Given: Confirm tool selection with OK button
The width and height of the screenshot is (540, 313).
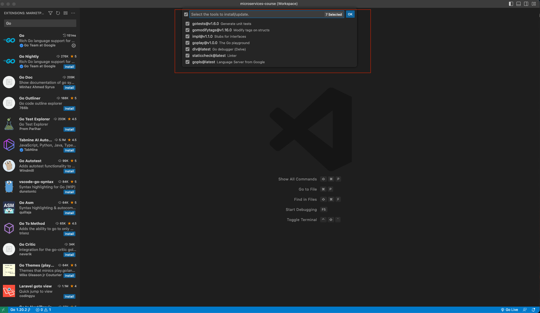Looking at the screenshot, I should [x=350, y=14].
